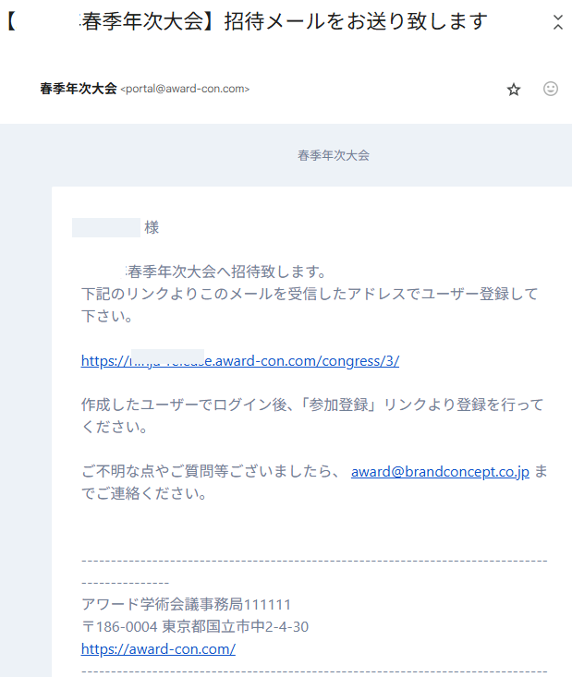Click the signature line アワード学術会議事務局111111
572x677 pixels.
[187, 605]
